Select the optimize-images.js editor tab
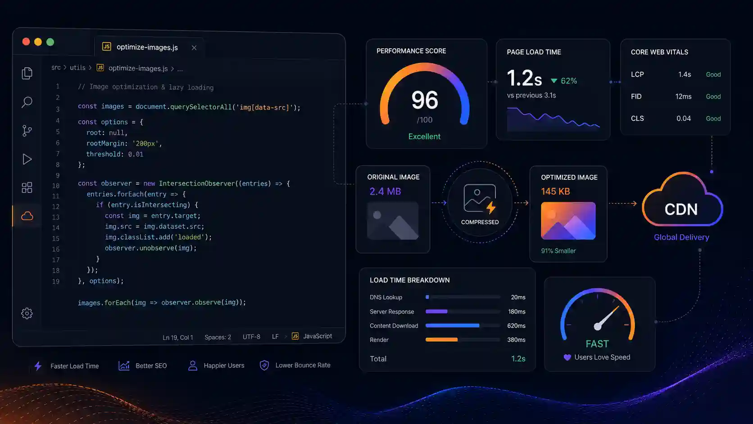This screenshot has height=424, width=753. 149,47
